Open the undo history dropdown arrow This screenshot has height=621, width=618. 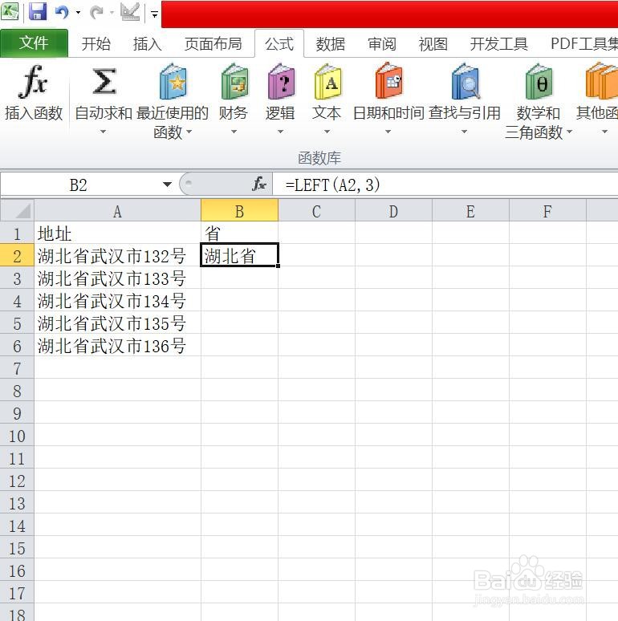pos(78,13)
